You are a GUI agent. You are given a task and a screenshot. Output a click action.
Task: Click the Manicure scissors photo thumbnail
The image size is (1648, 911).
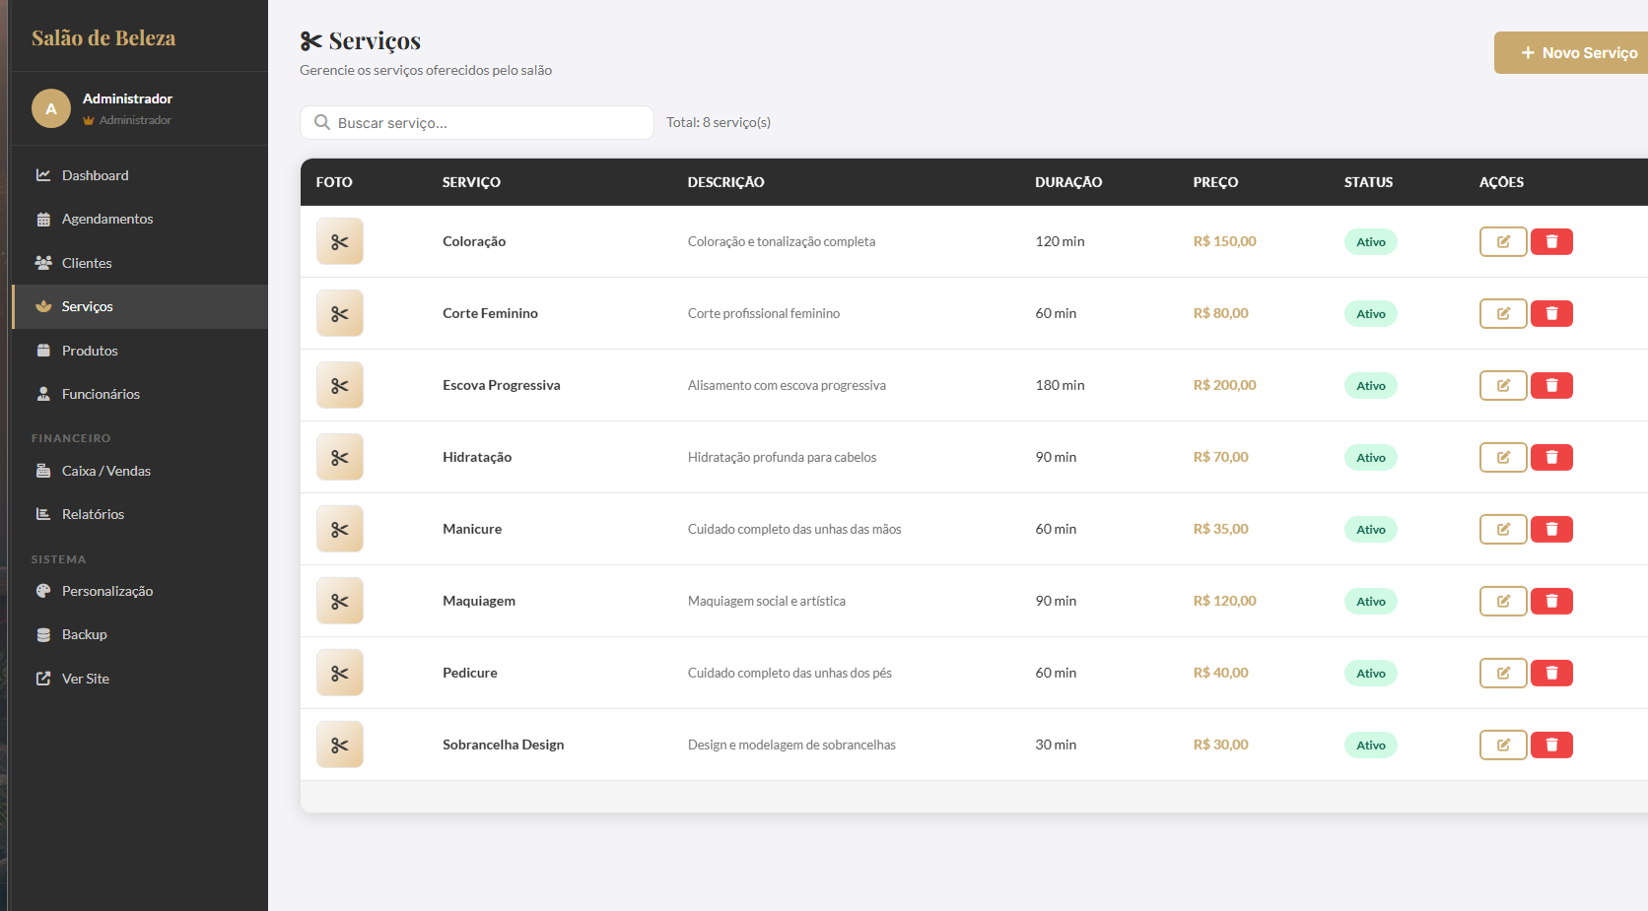click(x=340, y=529)
